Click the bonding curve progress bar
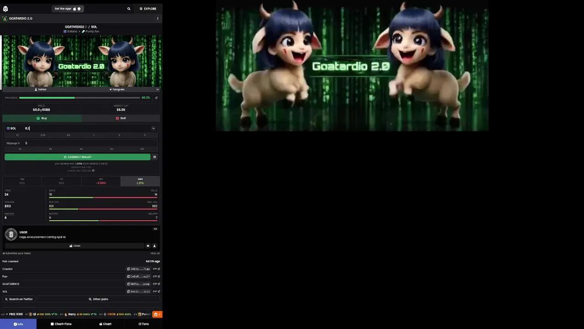Viewport: 584px width, 329px height. point(79,98)
